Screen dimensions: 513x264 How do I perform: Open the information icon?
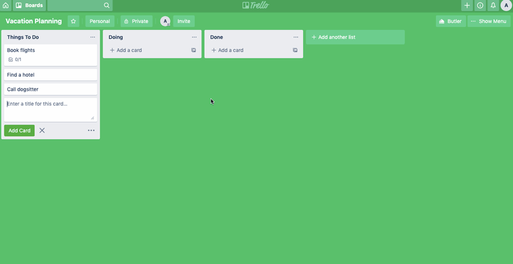click(x=480, y=5)
